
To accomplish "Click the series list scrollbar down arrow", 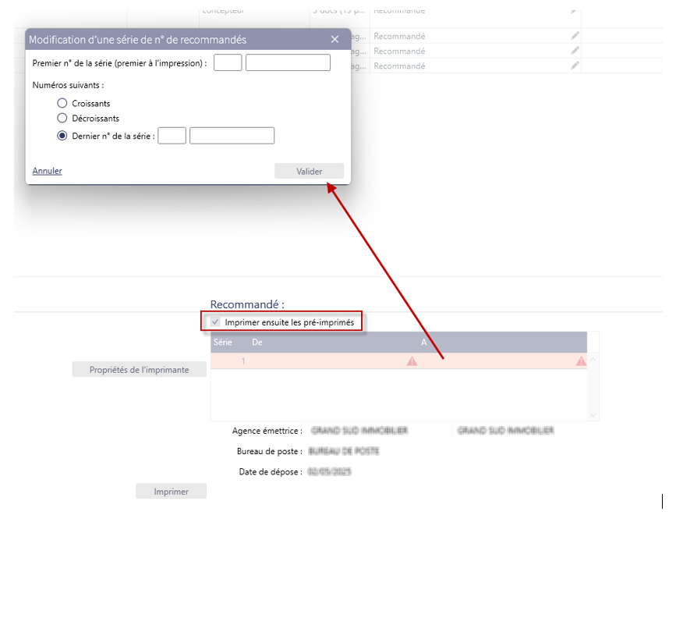I will coord(593,415).
